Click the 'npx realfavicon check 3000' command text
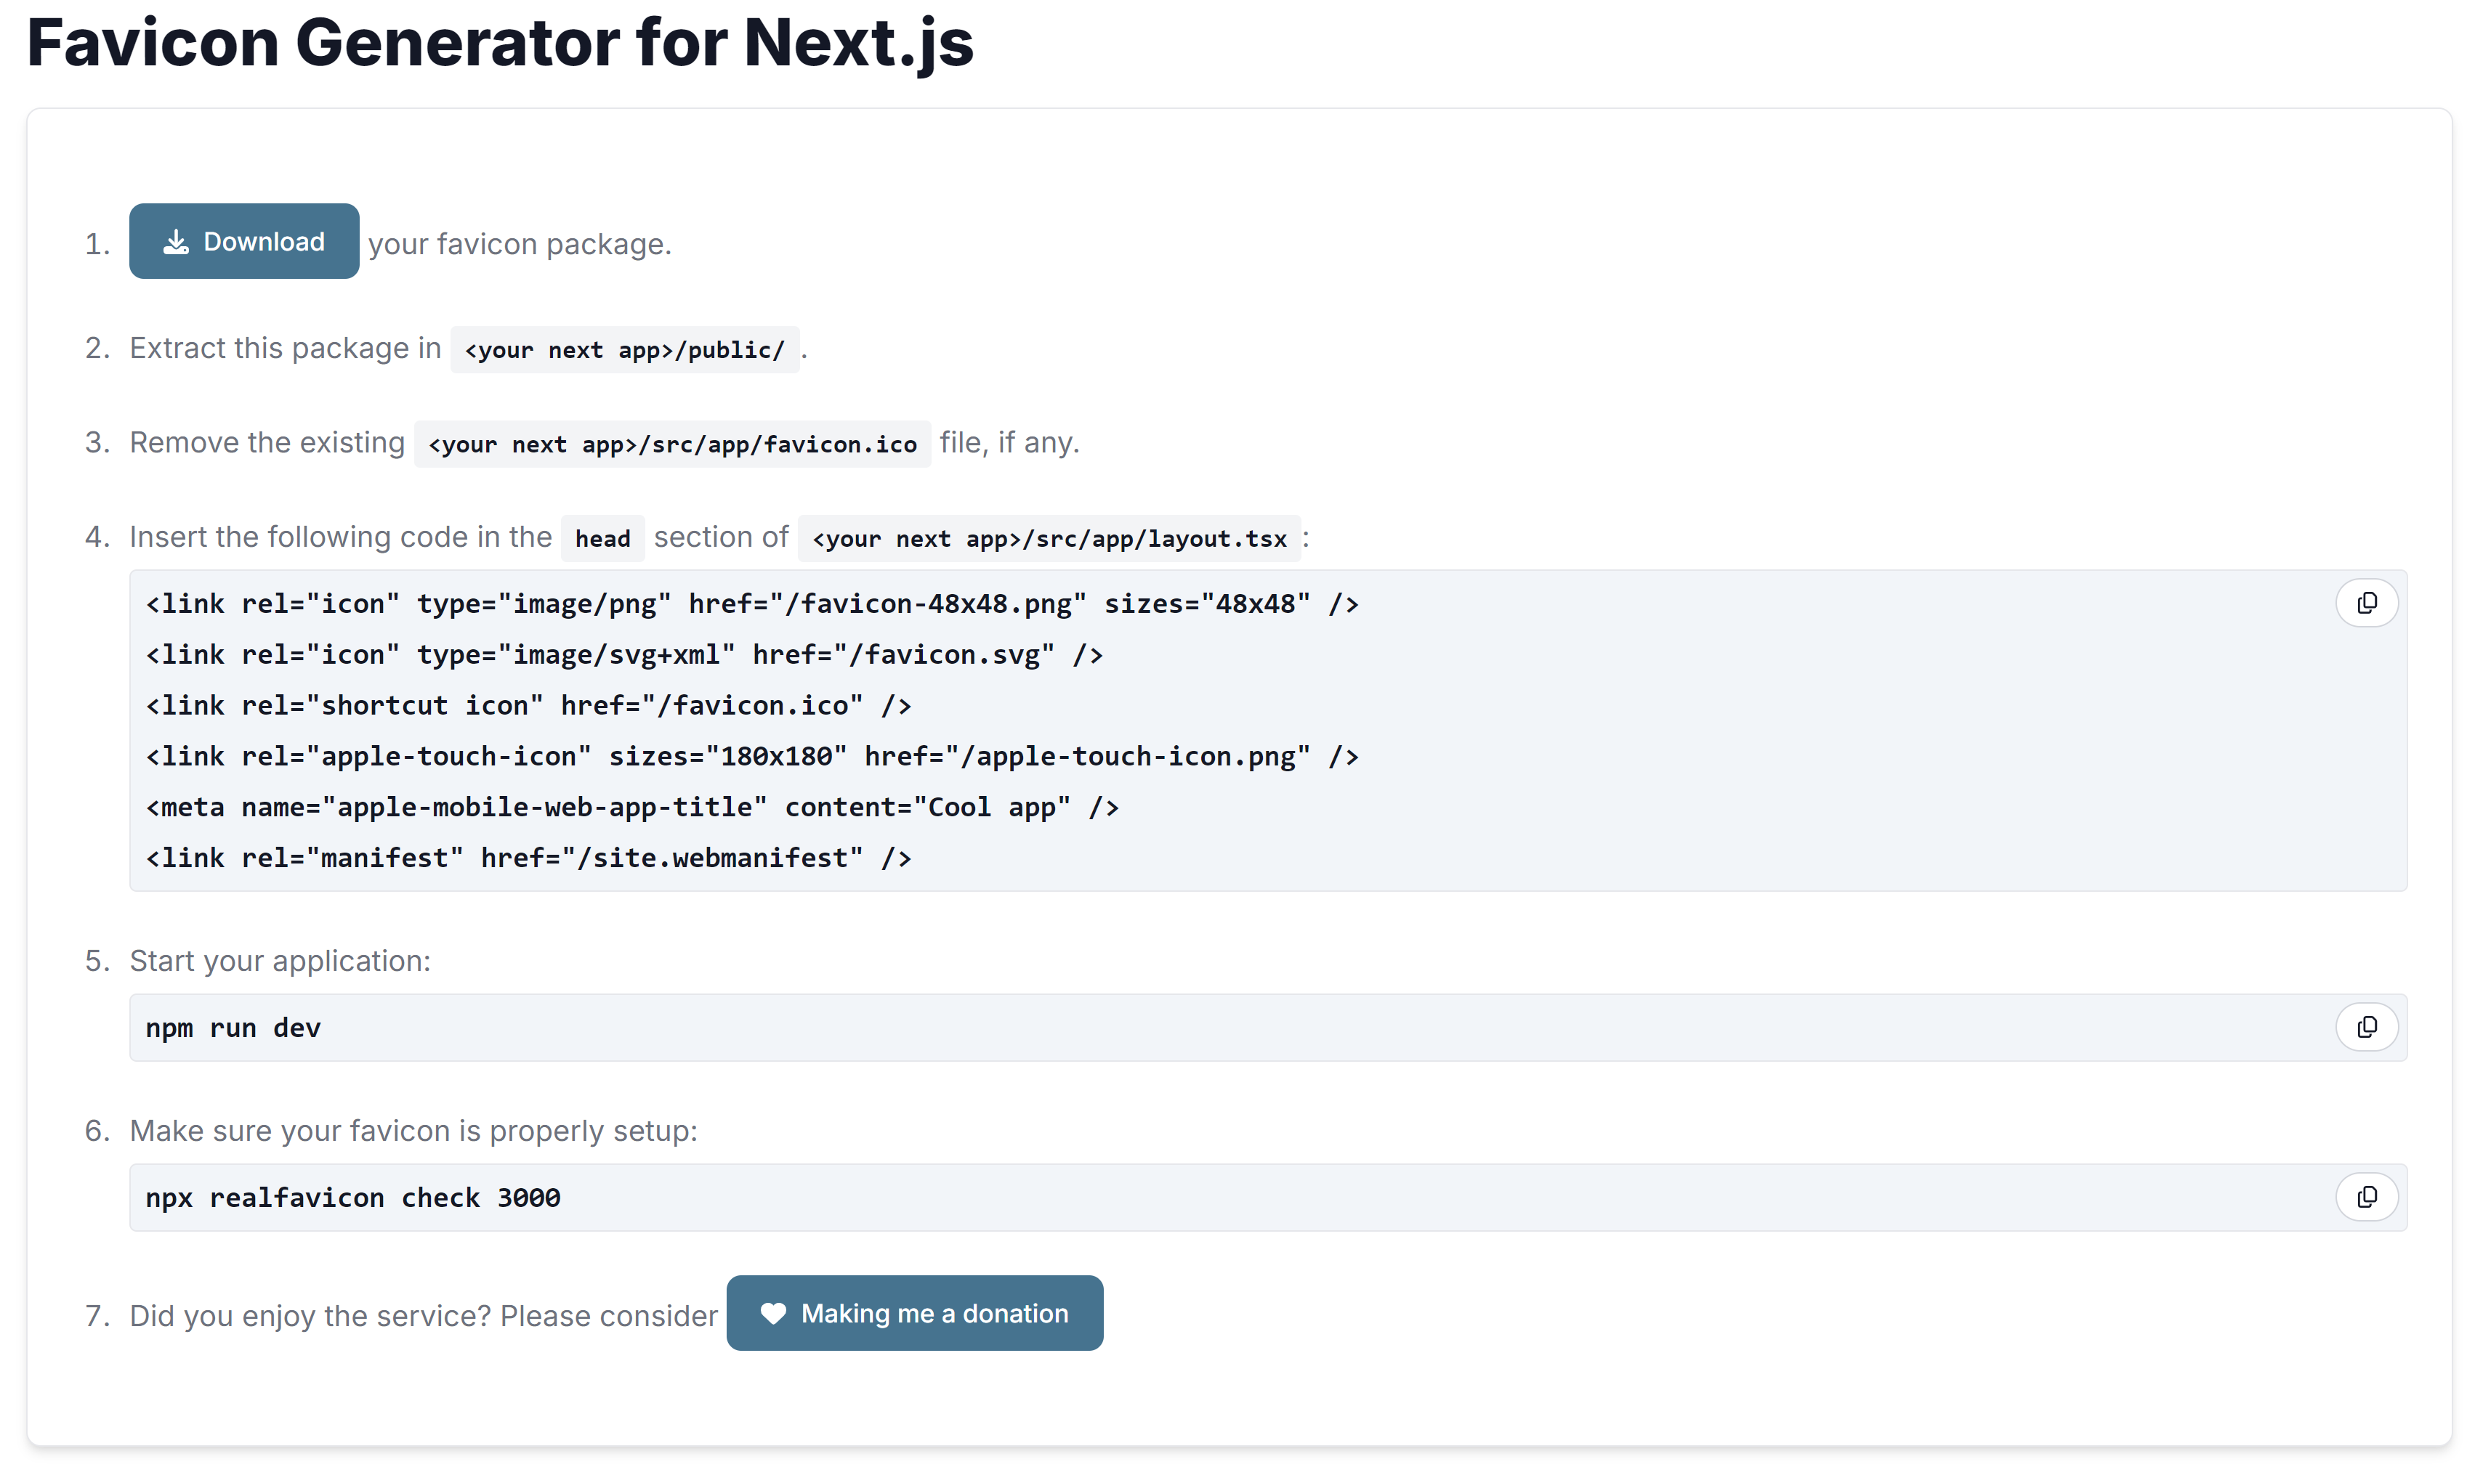 coord(353,1198)
